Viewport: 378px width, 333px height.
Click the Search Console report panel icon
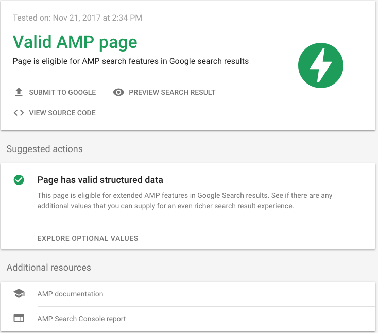point(19,318)
